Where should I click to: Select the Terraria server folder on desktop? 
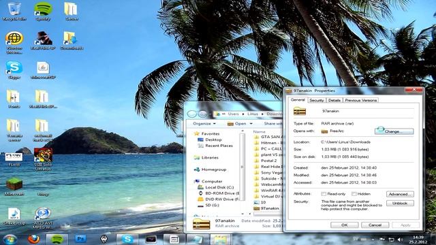14,131
